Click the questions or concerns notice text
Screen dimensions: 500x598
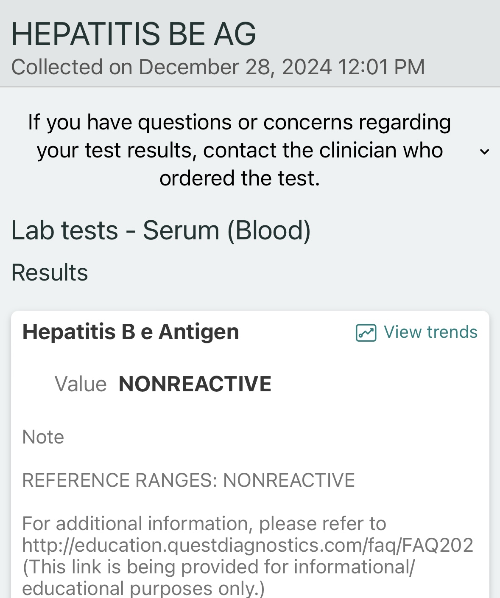pyautogui.click(x=240, y=150)
